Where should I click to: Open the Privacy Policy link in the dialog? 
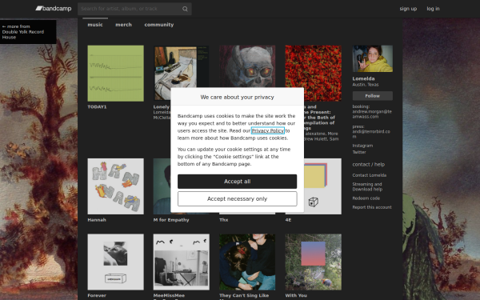coord(268,130)
